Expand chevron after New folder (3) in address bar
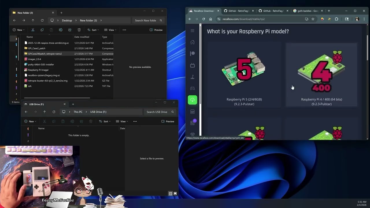The height and width of the screenshot is (208, 370). [x=101, y=21]
